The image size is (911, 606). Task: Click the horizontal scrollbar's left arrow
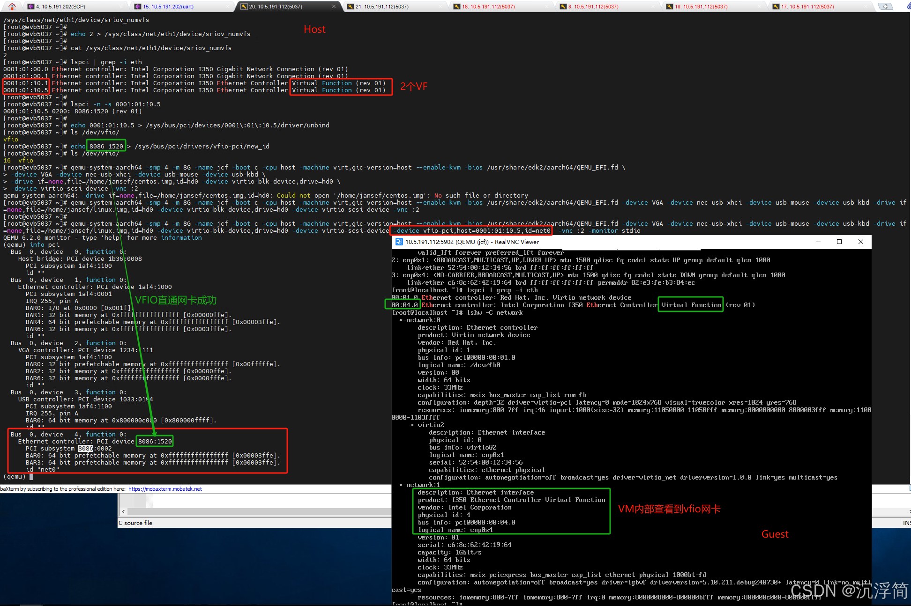click(123, 512)
